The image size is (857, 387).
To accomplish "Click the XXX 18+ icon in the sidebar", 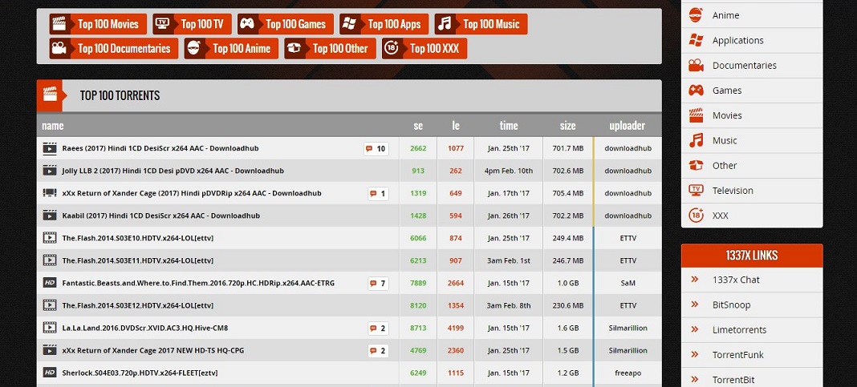I will tap(696, 216).
